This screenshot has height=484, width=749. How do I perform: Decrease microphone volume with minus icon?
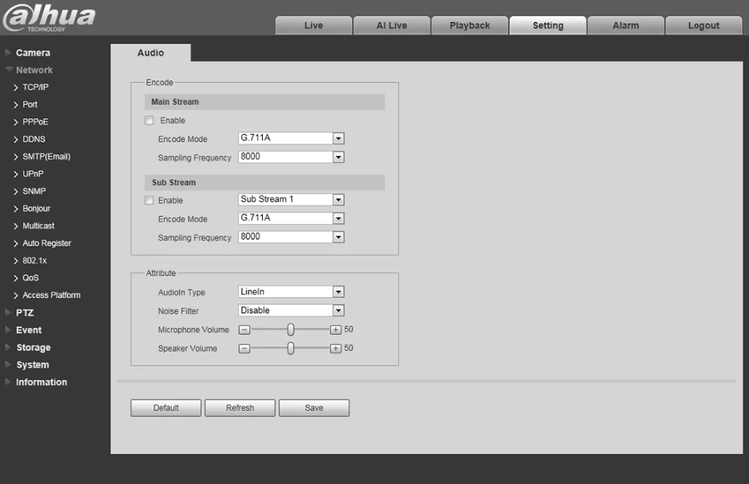[244, 330]
